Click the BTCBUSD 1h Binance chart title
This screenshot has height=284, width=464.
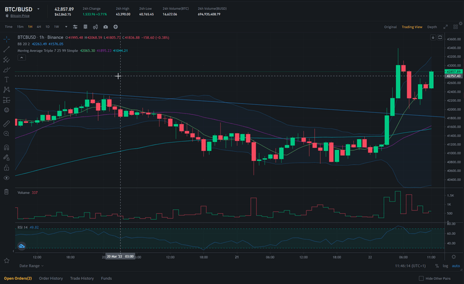(x=40, y=37)
